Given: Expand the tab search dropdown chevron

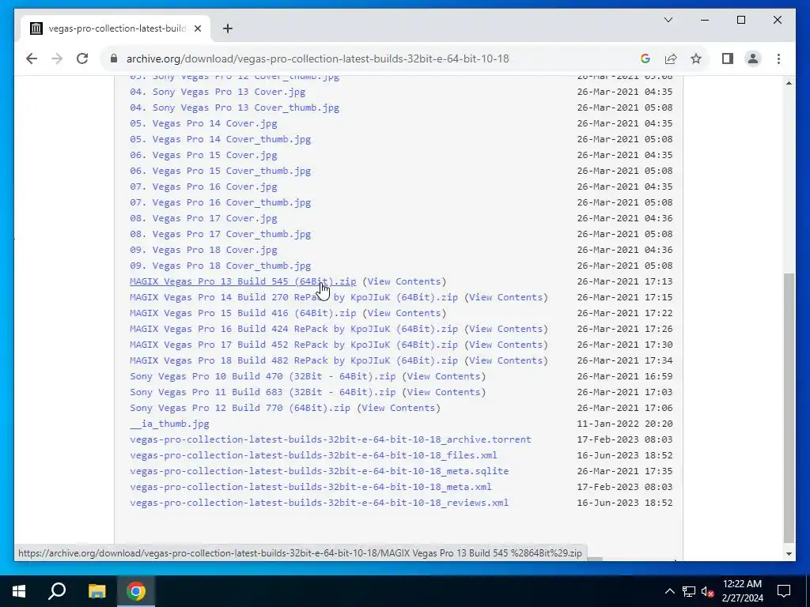Looking at the screenshot, I should (668, 20).
